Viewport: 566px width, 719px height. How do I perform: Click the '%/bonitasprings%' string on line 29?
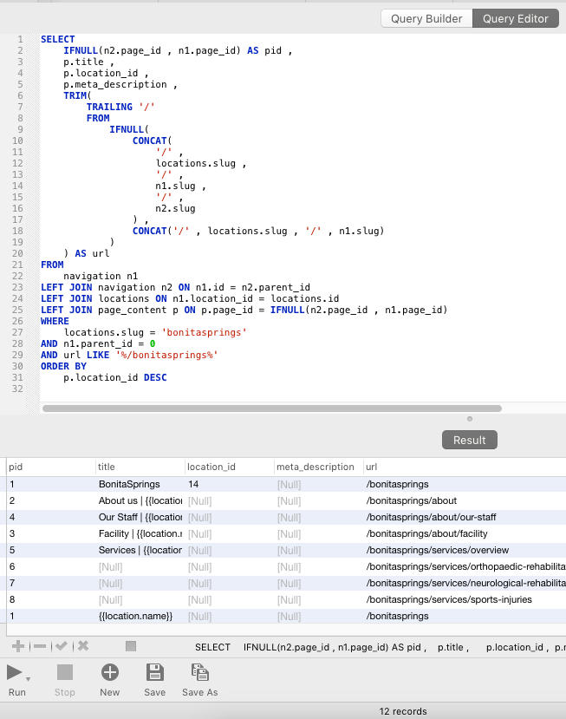click(x=166, y=355)
